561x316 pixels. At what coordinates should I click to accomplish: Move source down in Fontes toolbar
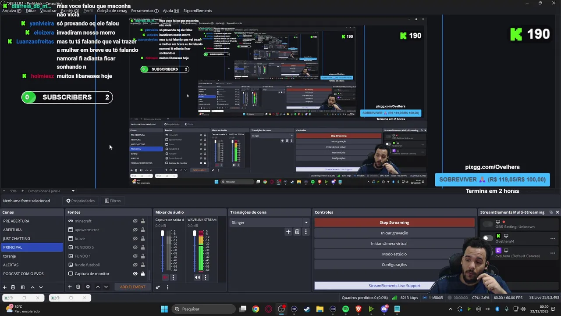coord(106,287)
